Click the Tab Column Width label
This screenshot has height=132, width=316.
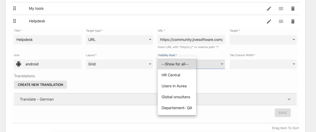coord(242,55)
